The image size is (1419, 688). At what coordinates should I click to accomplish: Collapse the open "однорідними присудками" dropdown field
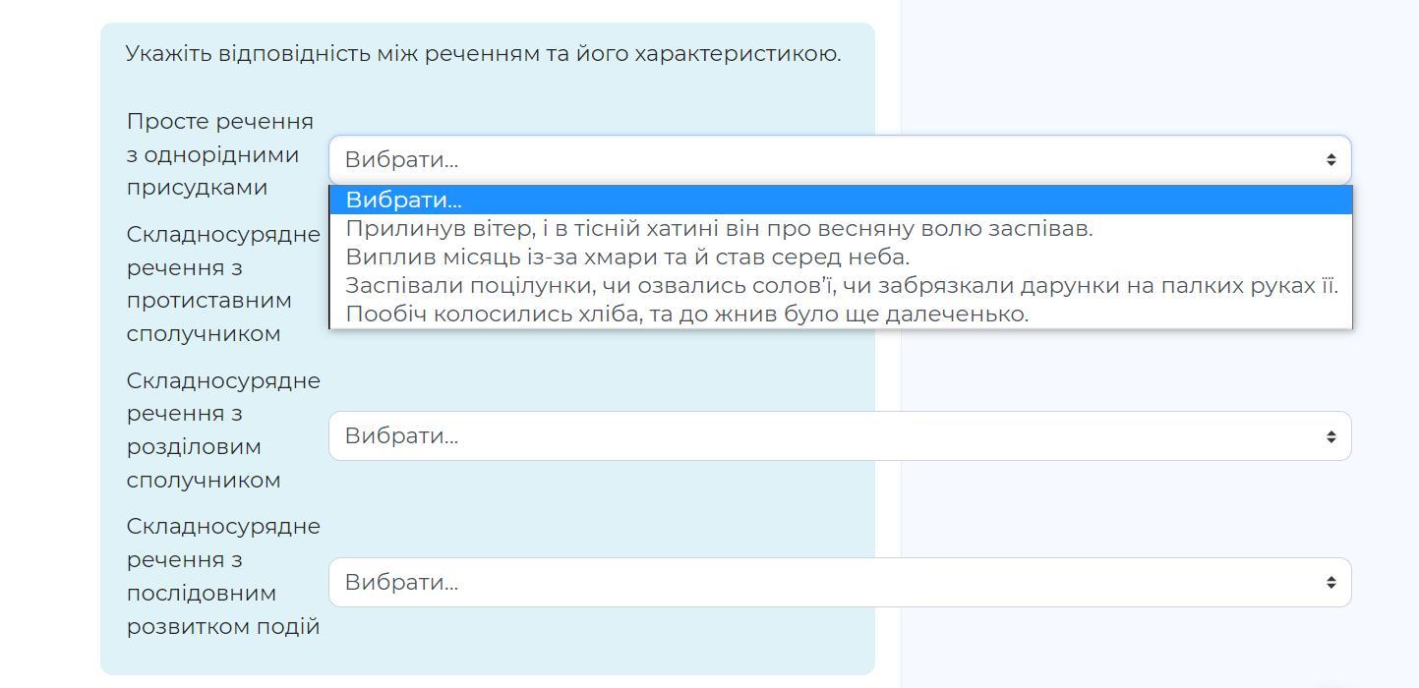[839, 160]
